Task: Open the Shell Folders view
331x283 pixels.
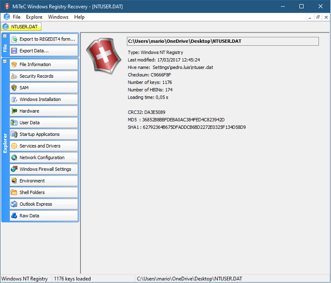Action: (x=44, y=192)
